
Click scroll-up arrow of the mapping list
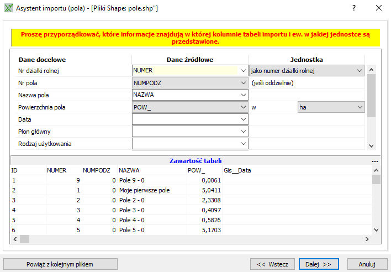pos(371,70)
